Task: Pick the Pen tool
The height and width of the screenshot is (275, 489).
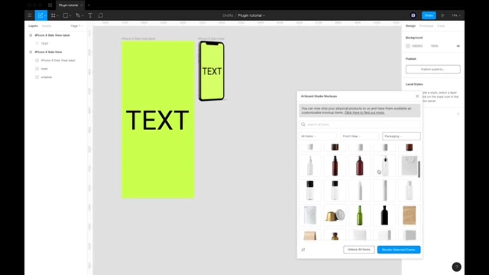Action: click(x=77, y=15)
